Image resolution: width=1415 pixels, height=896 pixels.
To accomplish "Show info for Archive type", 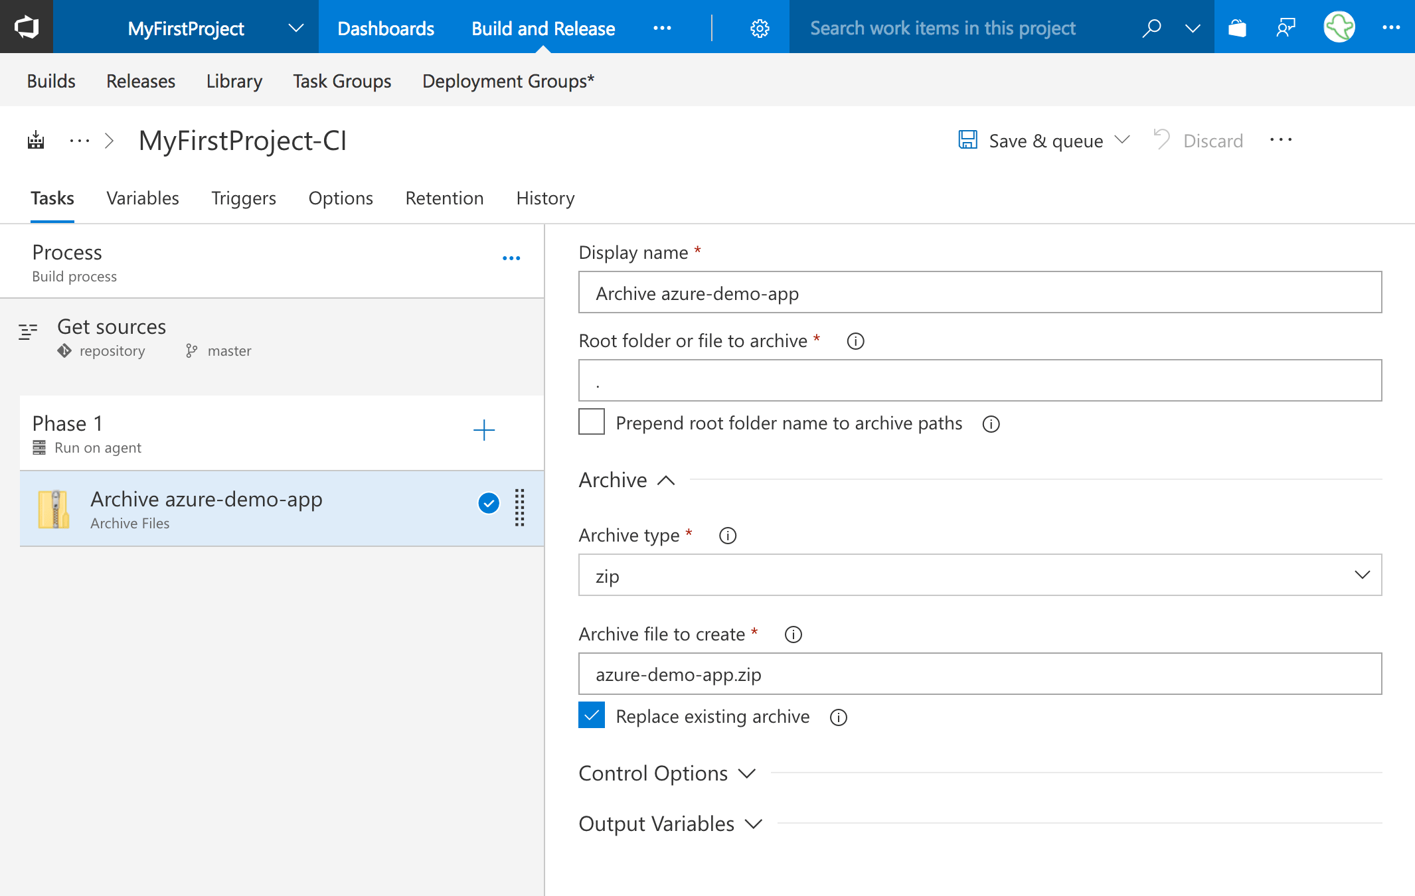I will [728, 536].
